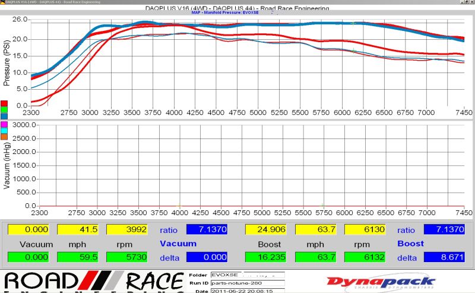This screenshot has width=475, height=293.
Task: Click the Folder label
Action: (198, 275)
